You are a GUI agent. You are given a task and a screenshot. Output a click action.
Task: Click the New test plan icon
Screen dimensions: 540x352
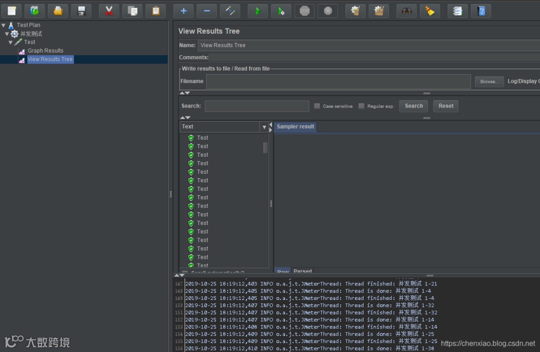(x=11, y=11)
